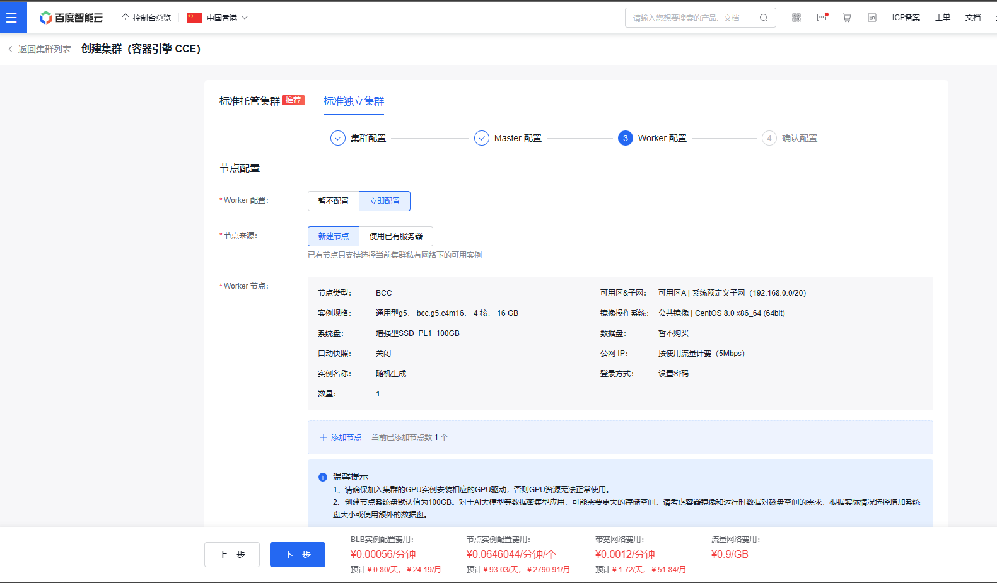Switch language with the En icon
Viewport: 997px width, 583px height.
[x=872, y=18]
